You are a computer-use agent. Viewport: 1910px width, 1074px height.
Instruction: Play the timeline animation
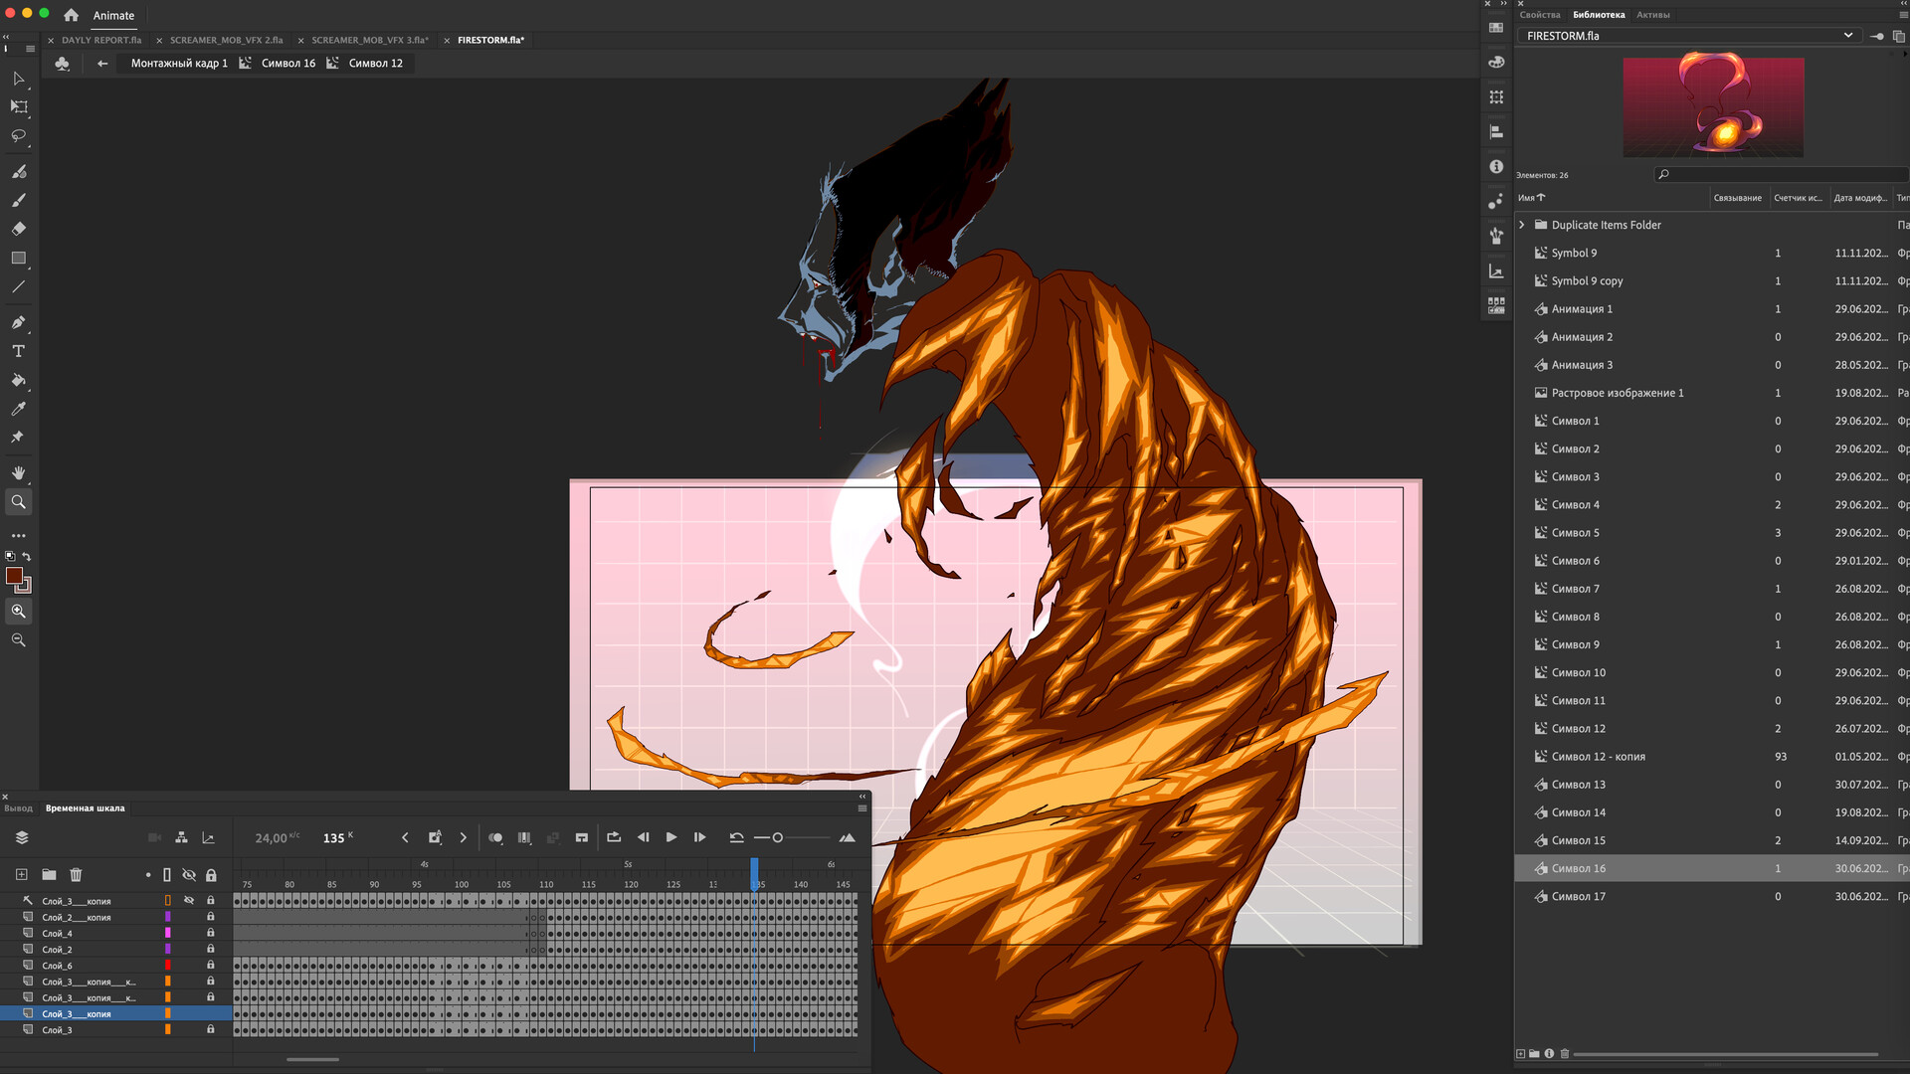click(671, 837)
